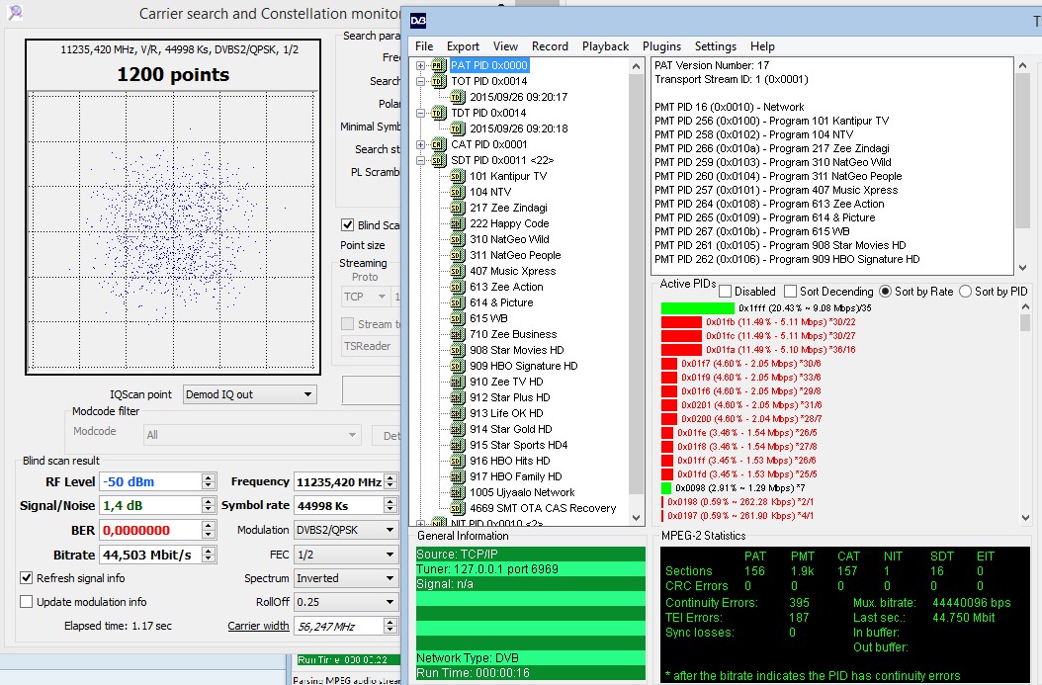Click the DVB application icon in title bar
This screenshot has width=1042, height=685.
click(418, 20)
